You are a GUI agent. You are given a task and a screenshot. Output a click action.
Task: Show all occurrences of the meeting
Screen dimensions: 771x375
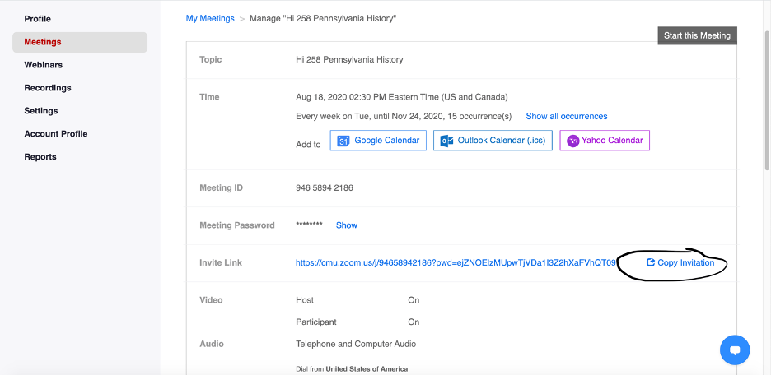click(567, 117)
